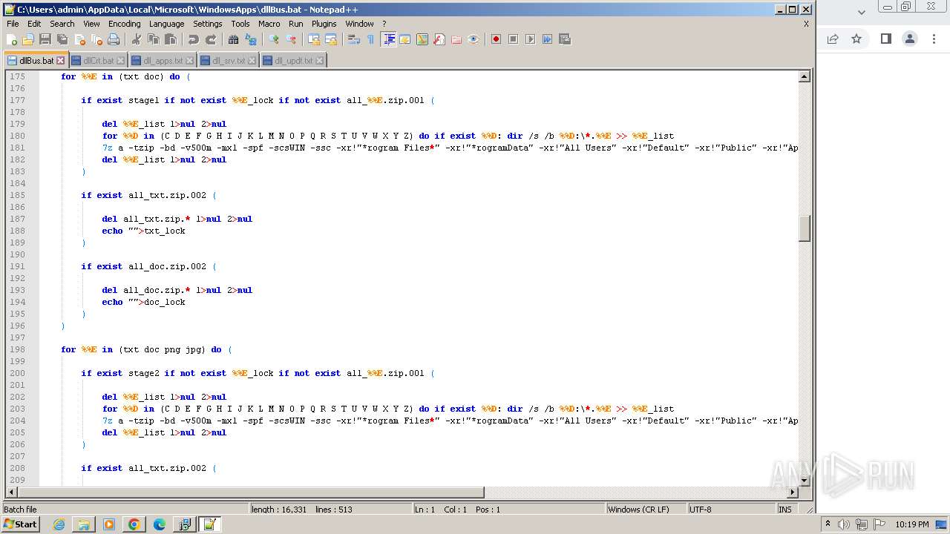
Task: Open the ? help menu
Action: coord(384,24)
